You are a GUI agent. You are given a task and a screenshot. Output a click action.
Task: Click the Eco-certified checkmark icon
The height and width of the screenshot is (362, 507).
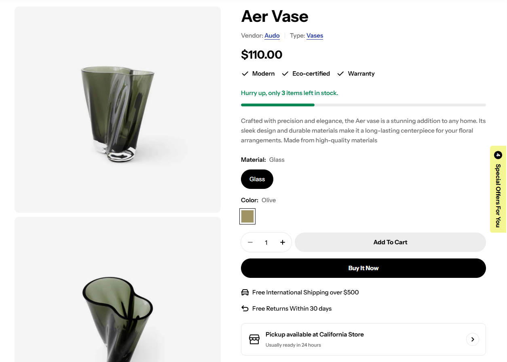(x=285, y=74)
